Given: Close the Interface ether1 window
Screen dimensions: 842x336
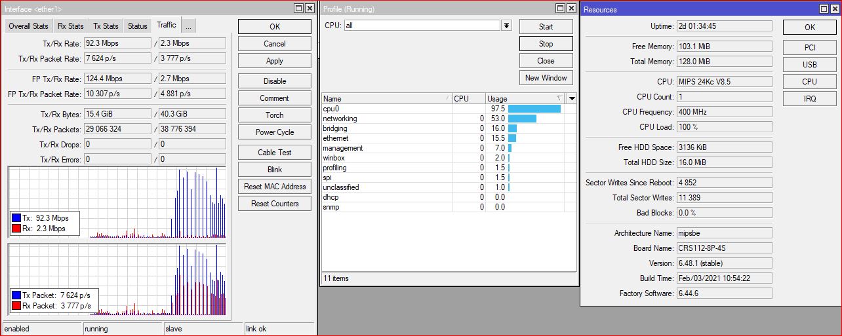Looking at the screenshot, I should (x=309, y=9).
